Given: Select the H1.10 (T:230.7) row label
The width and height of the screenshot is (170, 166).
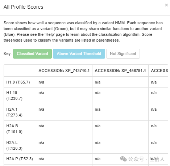Looking at the screenshot, I should (20, 95).
